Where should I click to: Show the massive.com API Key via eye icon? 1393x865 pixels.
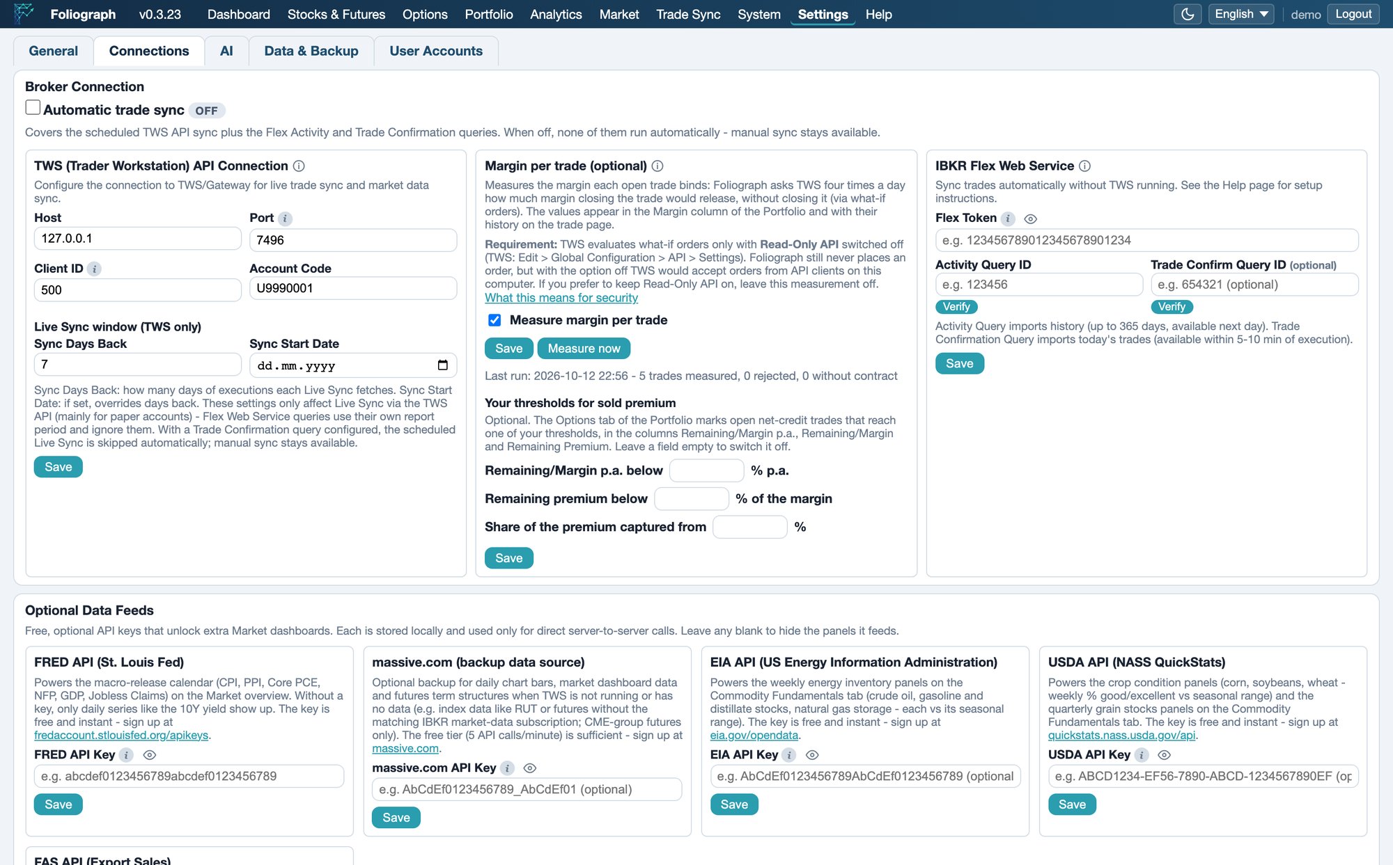click(x=530, y=768)
